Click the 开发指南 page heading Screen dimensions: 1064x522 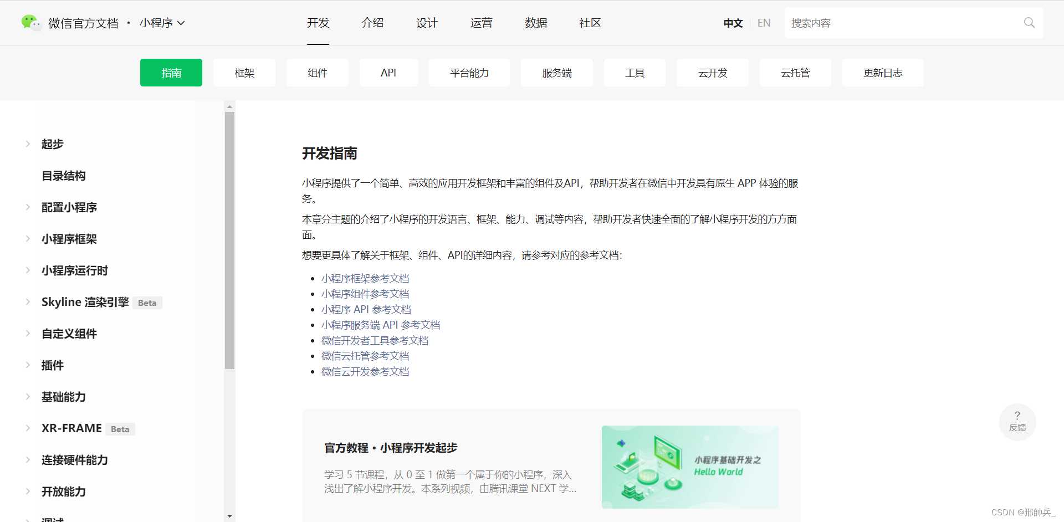click(x=330, y=153)
